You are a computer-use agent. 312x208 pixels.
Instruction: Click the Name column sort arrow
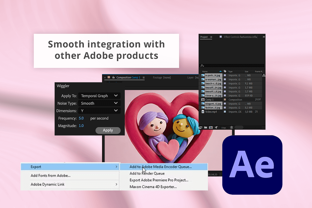pyautogui.click(x=220, y=71)
